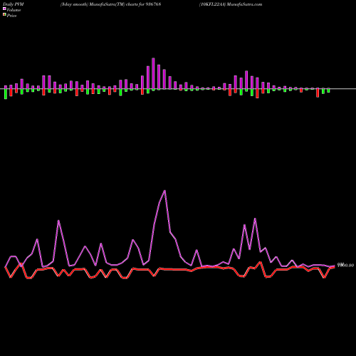
Task: Click the price value label at the line's right end
Action: pos(346,265)
